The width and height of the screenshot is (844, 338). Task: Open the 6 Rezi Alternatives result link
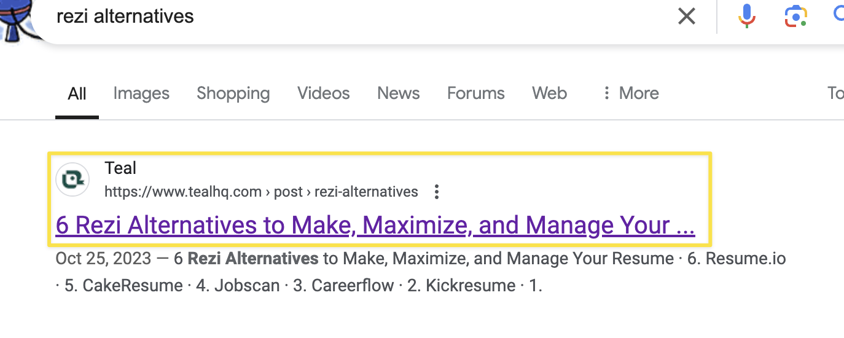375,226
